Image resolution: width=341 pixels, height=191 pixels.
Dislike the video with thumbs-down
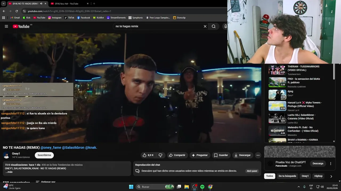[160, 155]
